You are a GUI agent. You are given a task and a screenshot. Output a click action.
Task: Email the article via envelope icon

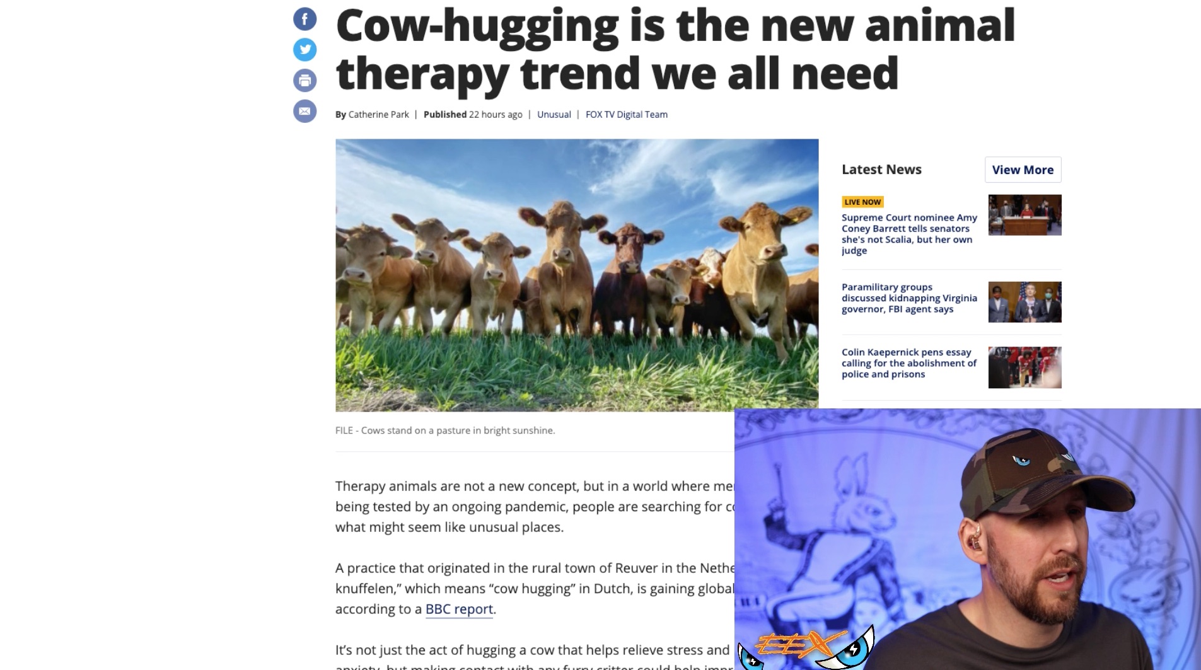[305, 111]
